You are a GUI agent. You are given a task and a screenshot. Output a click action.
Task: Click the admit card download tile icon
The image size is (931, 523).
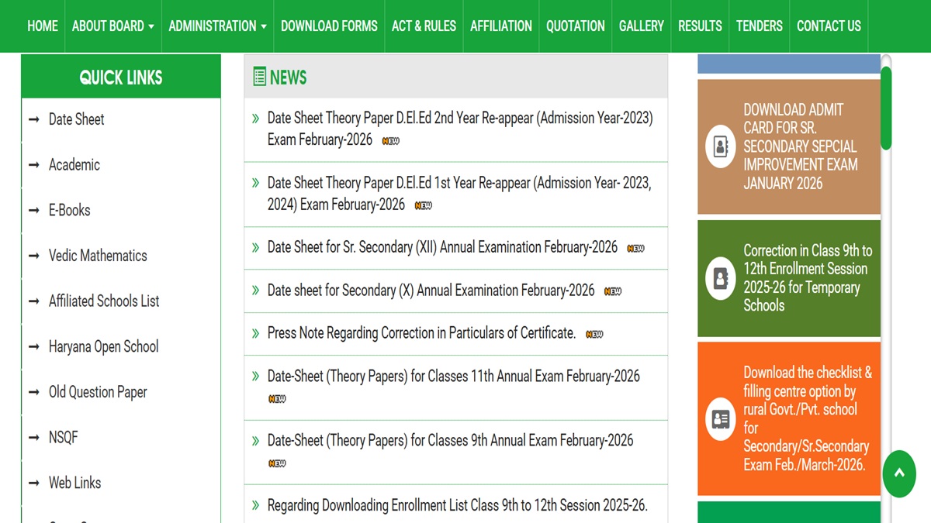720,146
